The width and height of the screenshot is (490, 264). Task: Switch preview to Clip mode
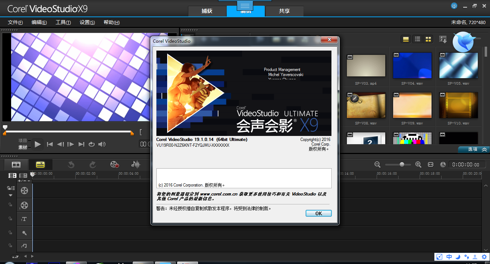point(23,147)
